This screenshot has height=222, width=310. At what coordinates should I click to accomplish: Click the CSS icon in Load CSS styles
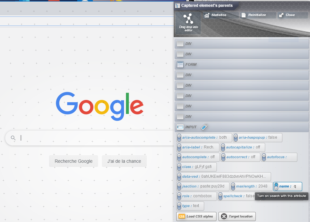181,216
